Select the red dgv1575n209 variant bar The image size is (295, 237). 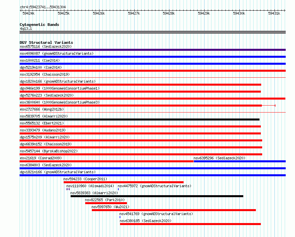click(141, 140)
